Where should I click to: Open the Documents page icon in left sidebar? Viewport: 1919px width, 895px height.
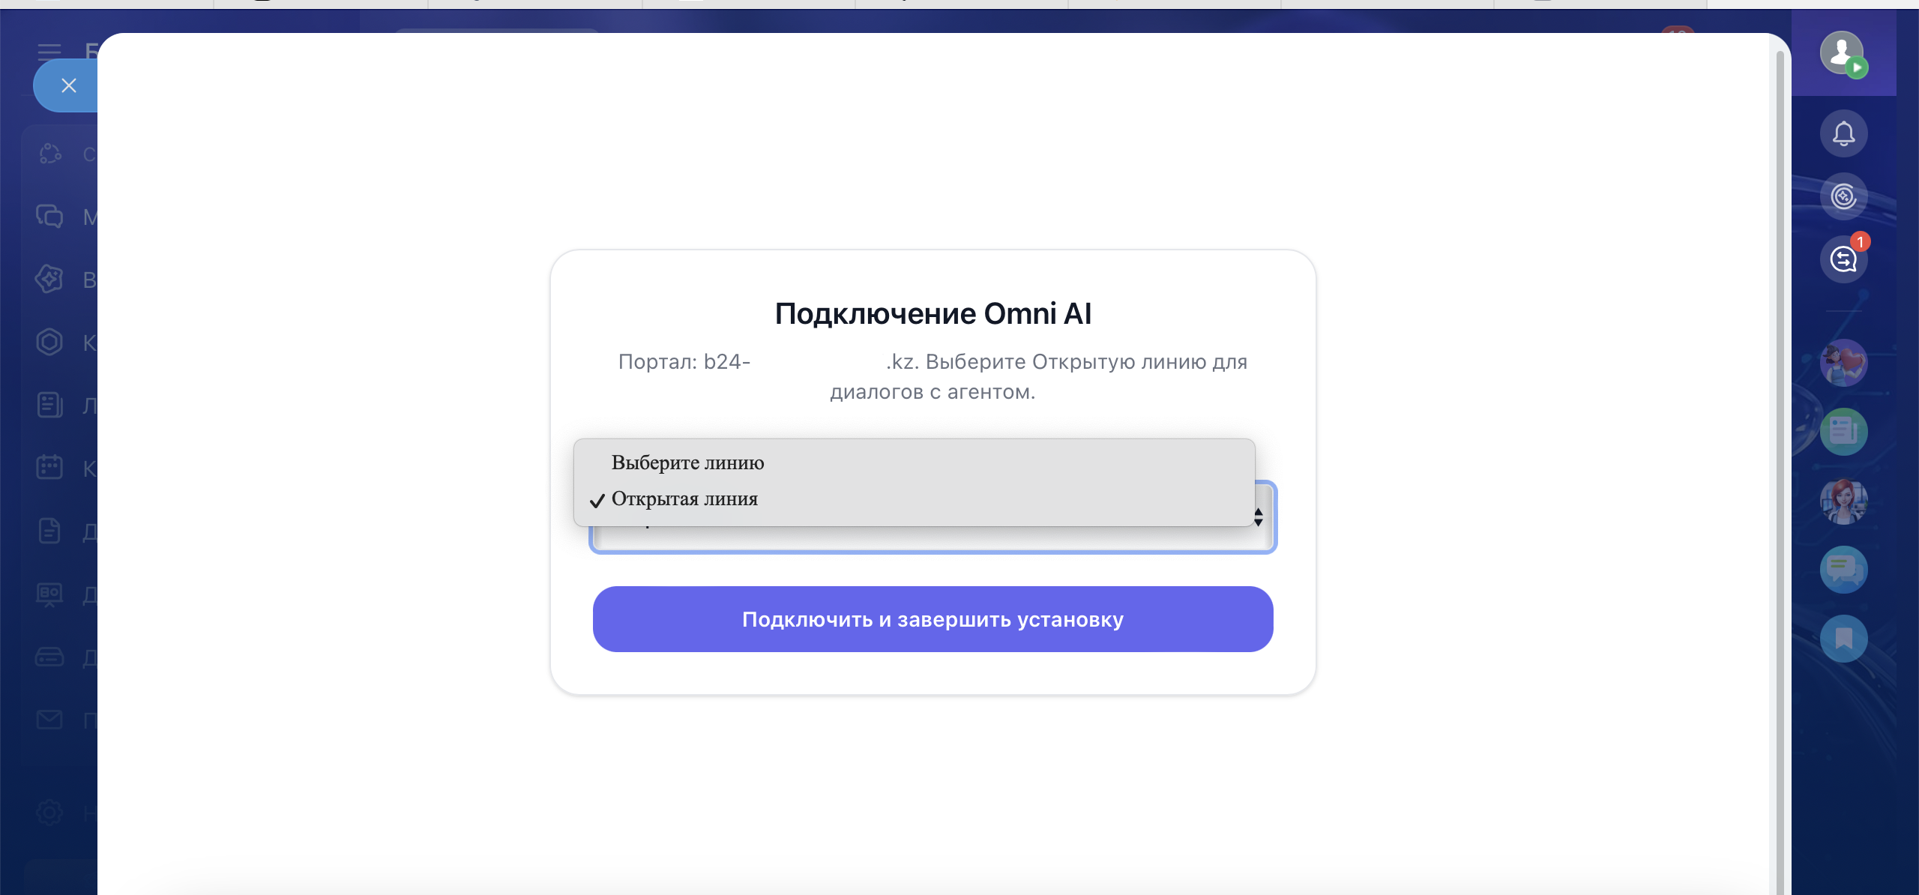click(x=49, y=531)
